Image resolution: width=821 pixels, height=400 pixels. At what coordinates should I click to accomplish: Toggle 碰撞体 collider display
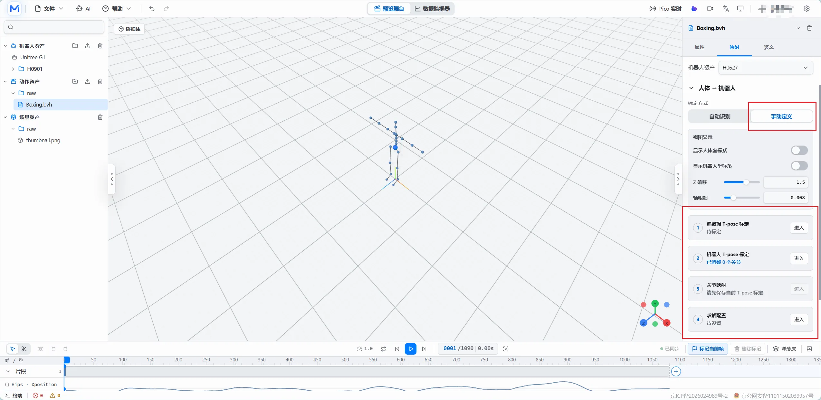(x=129, y=29)
